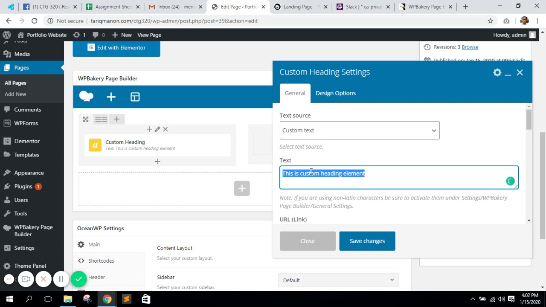This screenshot has width=546, height=307.
Task: Switch to Design Options tab
Action: 336,93
